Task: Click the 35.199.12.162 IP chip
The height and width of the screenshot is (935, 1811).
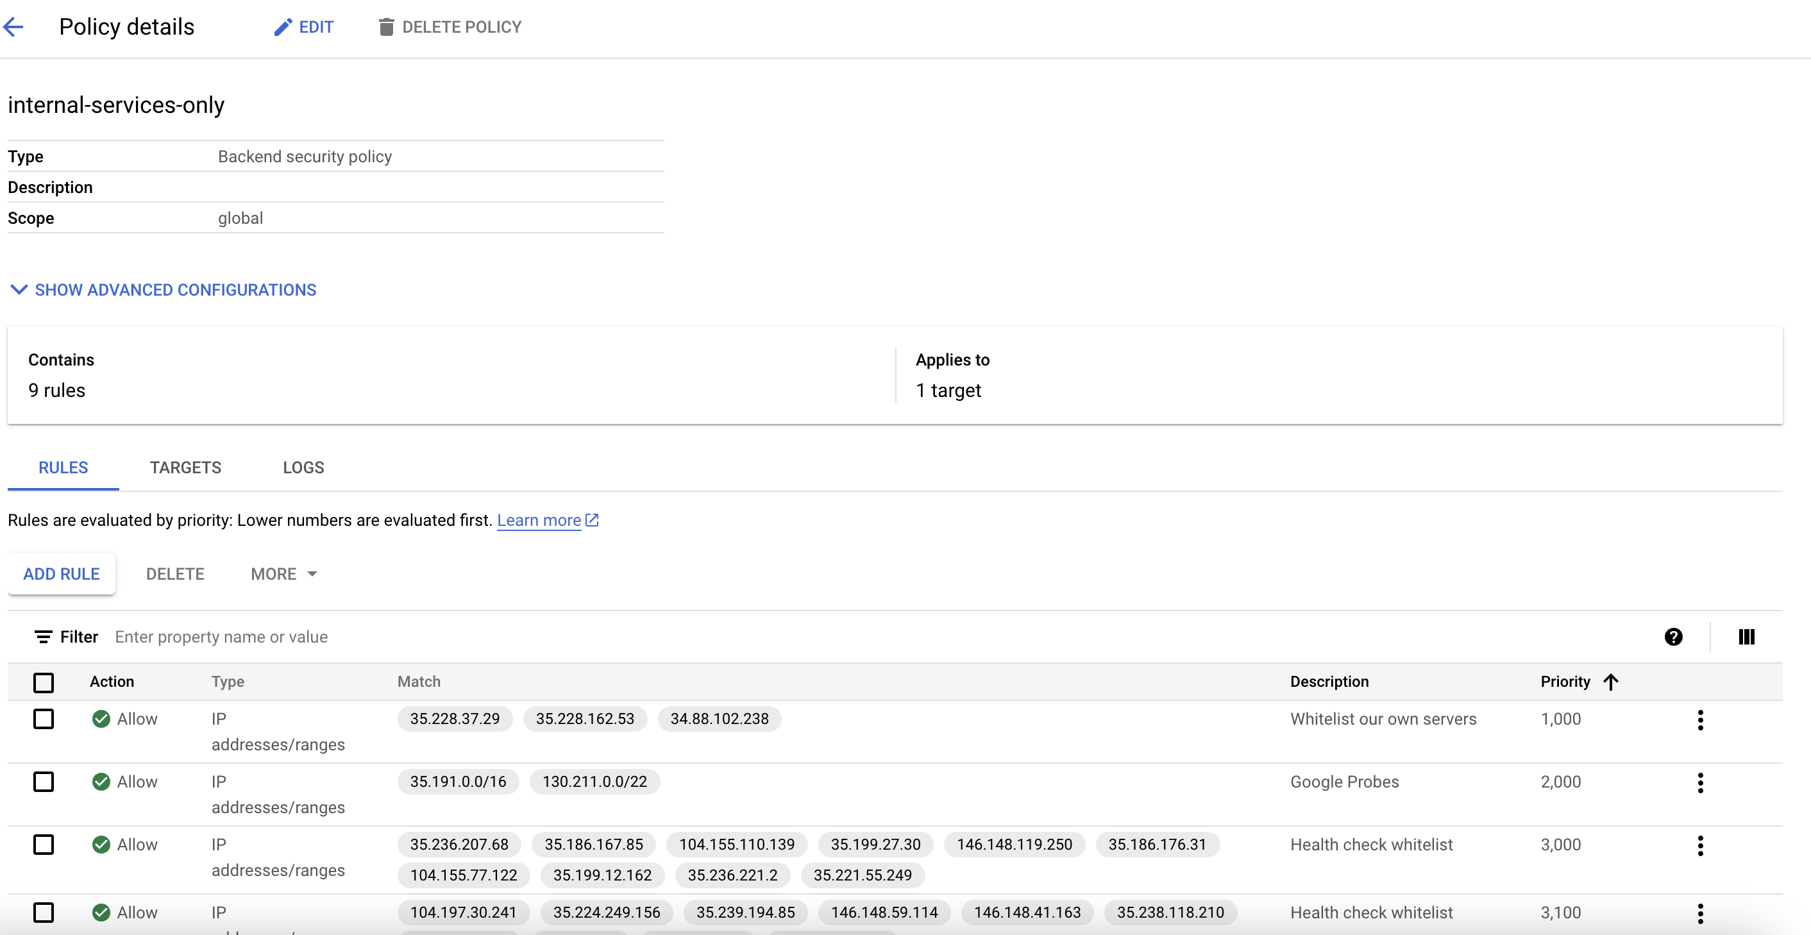Action: 603,875
